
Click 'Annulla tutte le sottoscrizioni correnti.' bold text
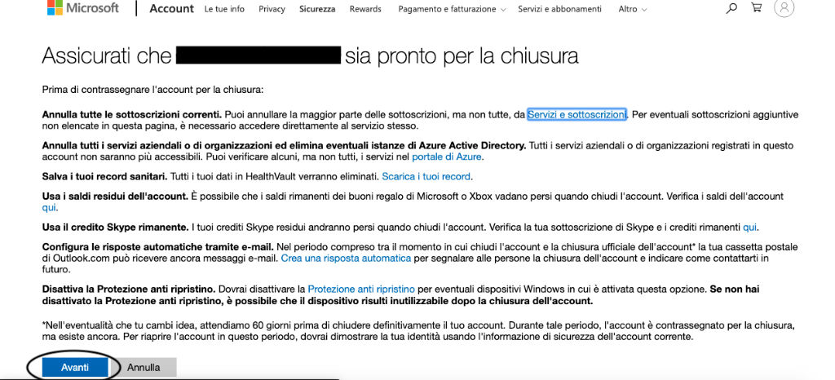pos(132,114)
